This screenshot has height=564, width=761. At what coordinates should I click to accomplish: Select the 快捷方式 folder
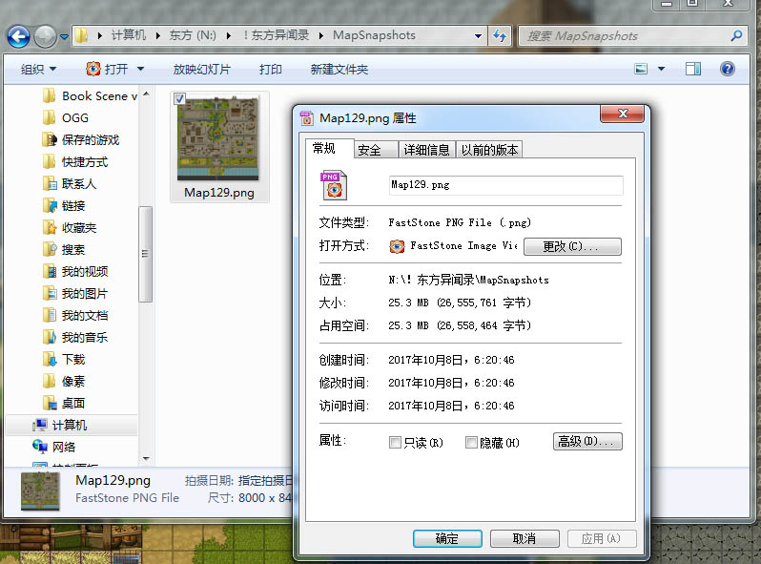[74, 162]
